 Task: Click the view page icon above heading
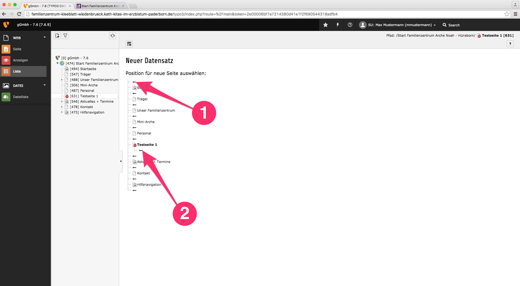pos(129,44)
